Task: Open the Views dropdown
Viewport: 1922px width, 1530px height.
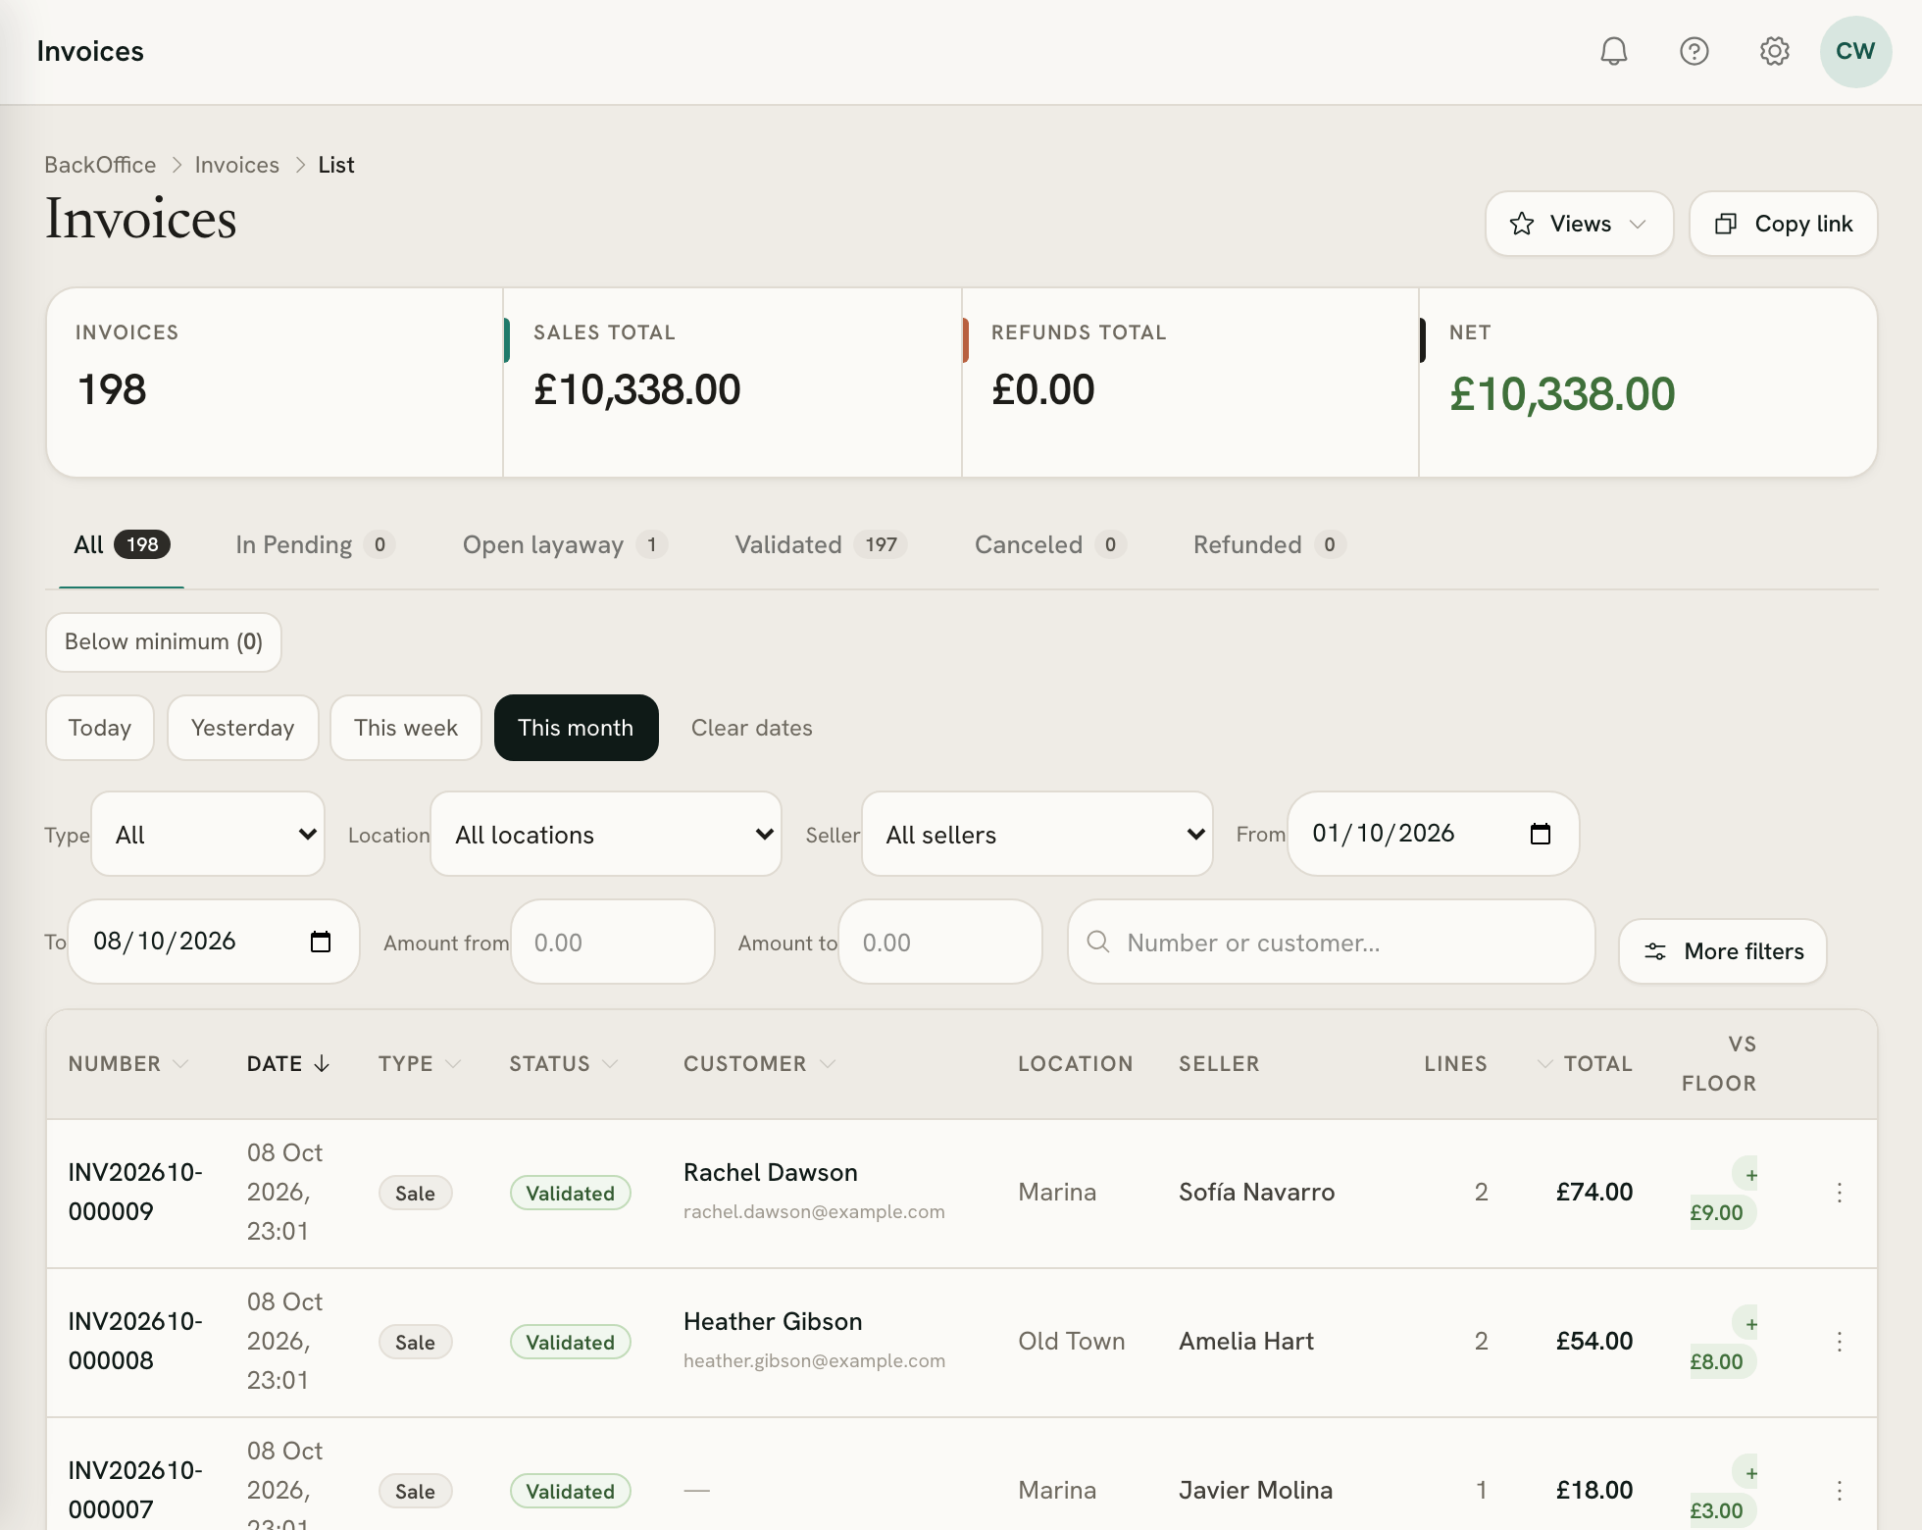Action: (x=1579, y=224)
